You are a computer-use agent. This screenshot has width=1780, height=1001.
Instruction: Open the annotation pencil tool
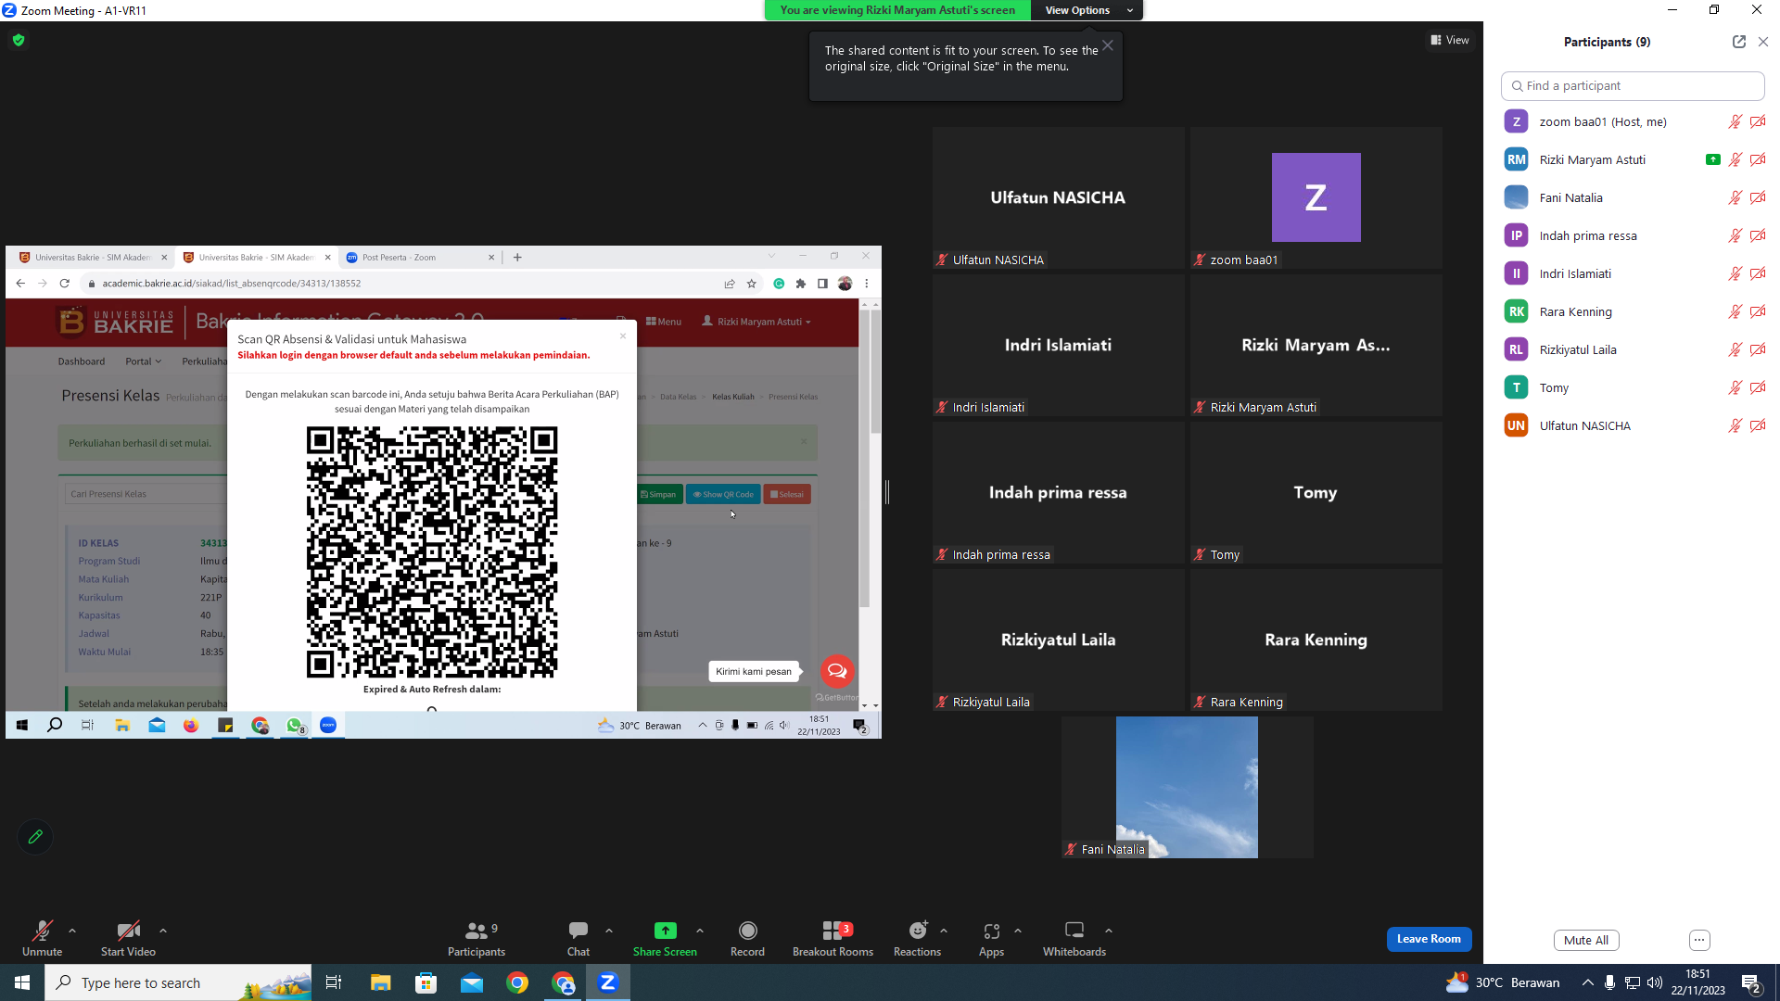(x=35, y=837)
